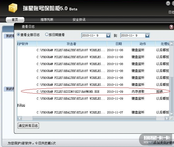The height and width of the screenshot is (147, 174).
Task: Open 安全资讯 tab
Action: [x=79, y=20]
